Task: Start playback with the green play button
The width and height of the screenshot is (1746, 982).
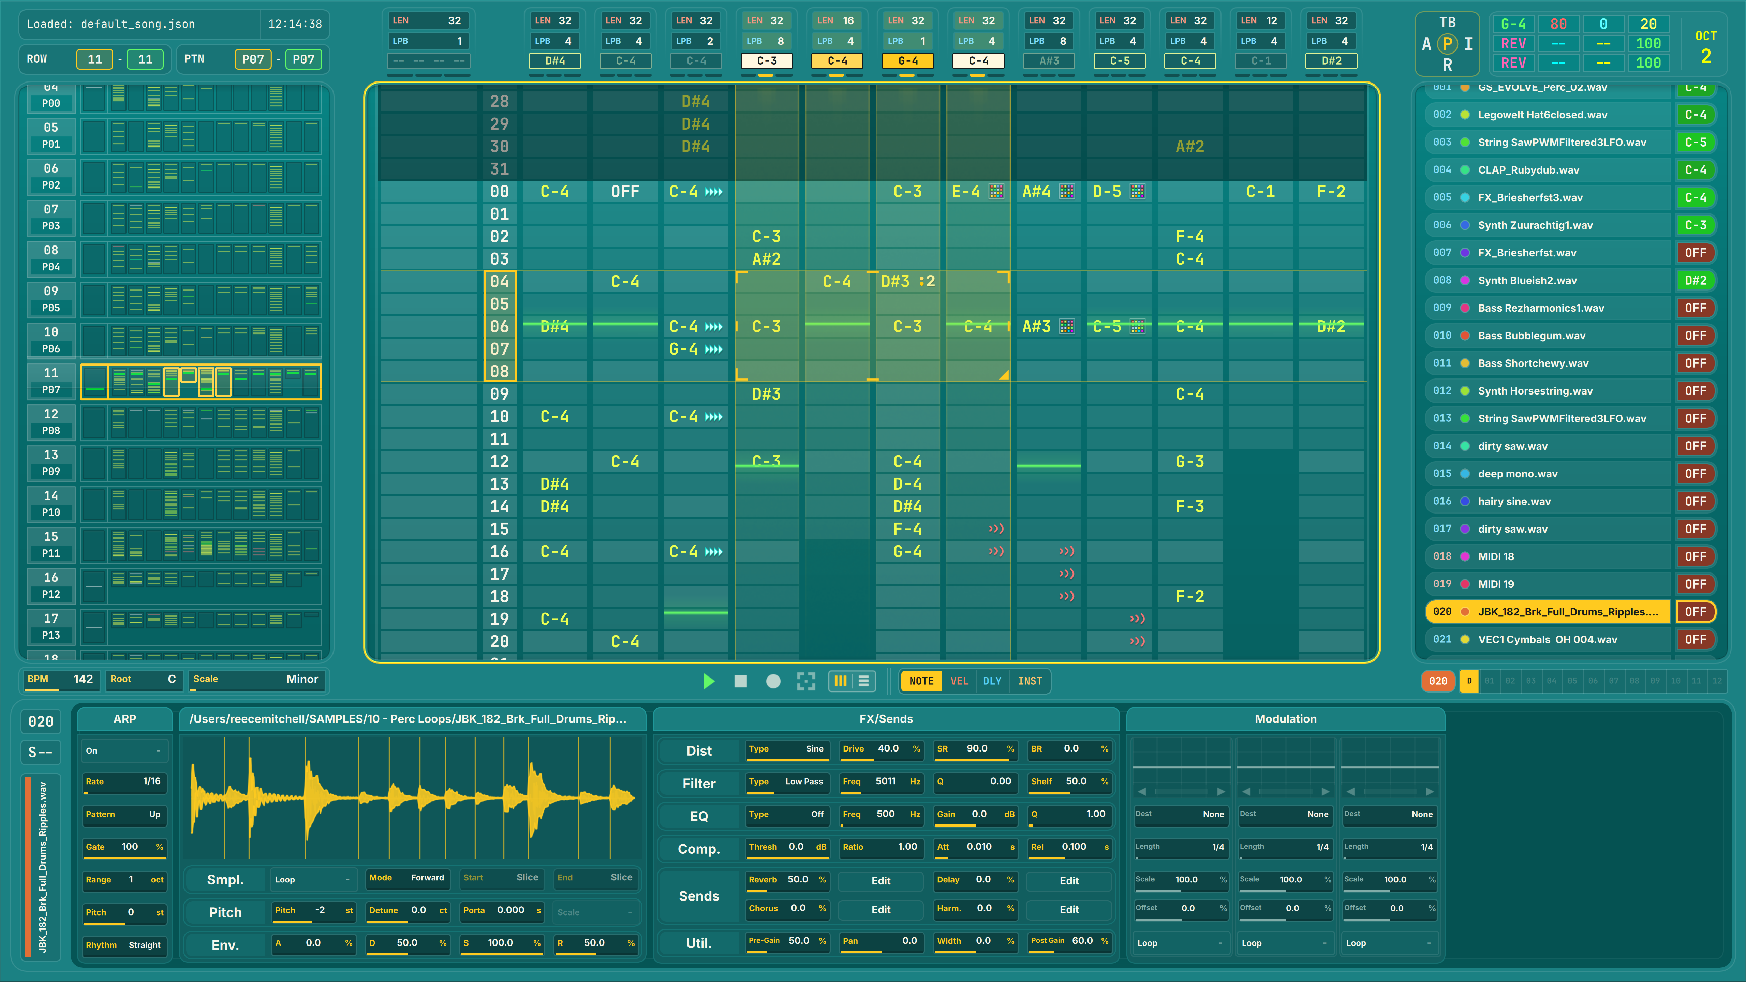Action: click(708, 681)
